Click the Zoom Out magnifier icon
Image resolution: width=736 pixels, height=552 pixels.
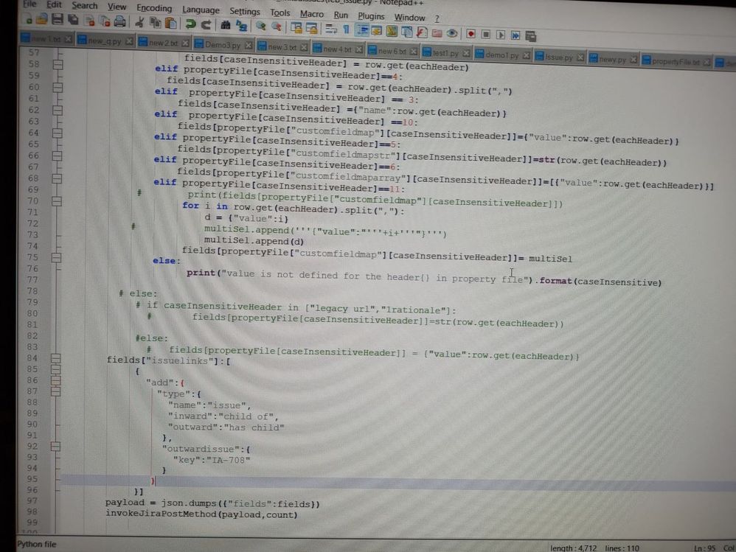[x=277, y=27]
